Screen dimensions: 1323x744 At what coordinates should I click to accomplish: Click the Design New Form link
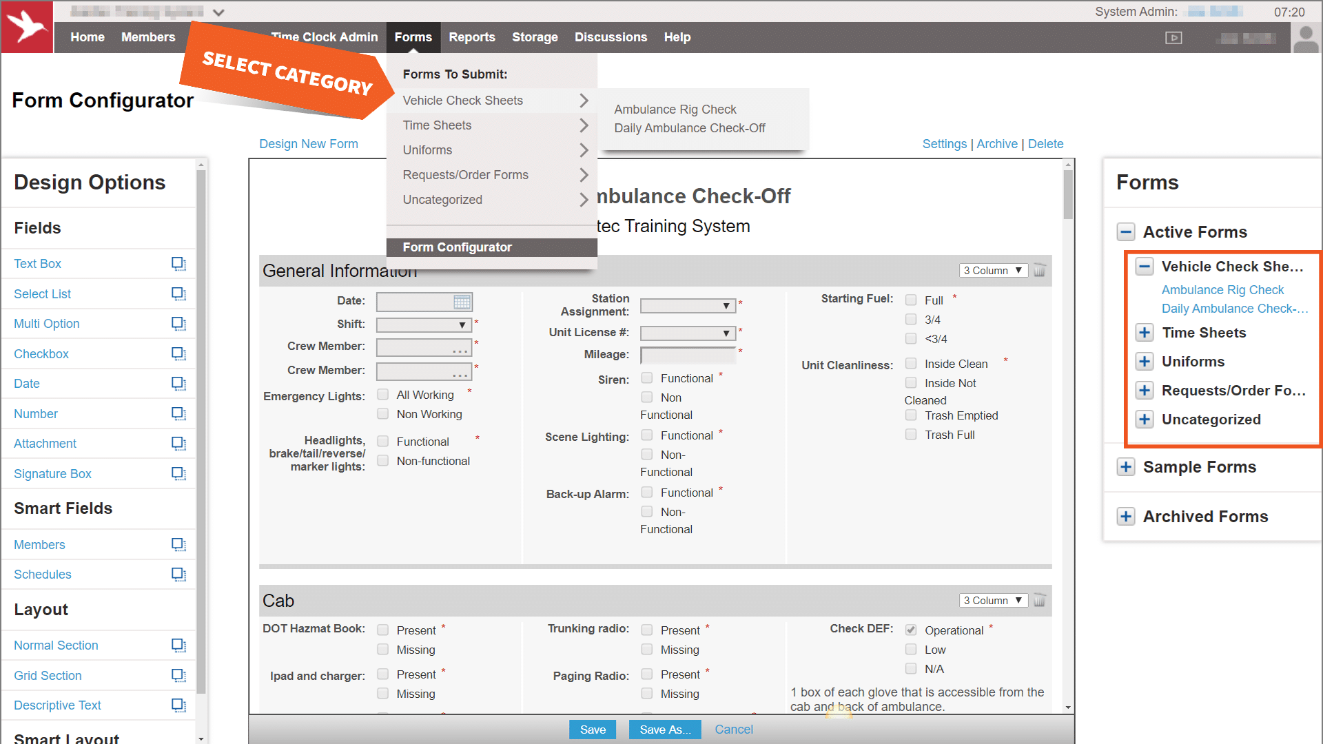[x=308, y=144]
